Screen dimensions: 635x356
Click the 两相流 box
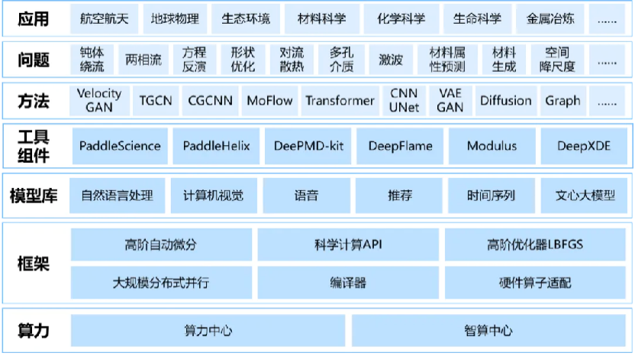tap(143, 60)
